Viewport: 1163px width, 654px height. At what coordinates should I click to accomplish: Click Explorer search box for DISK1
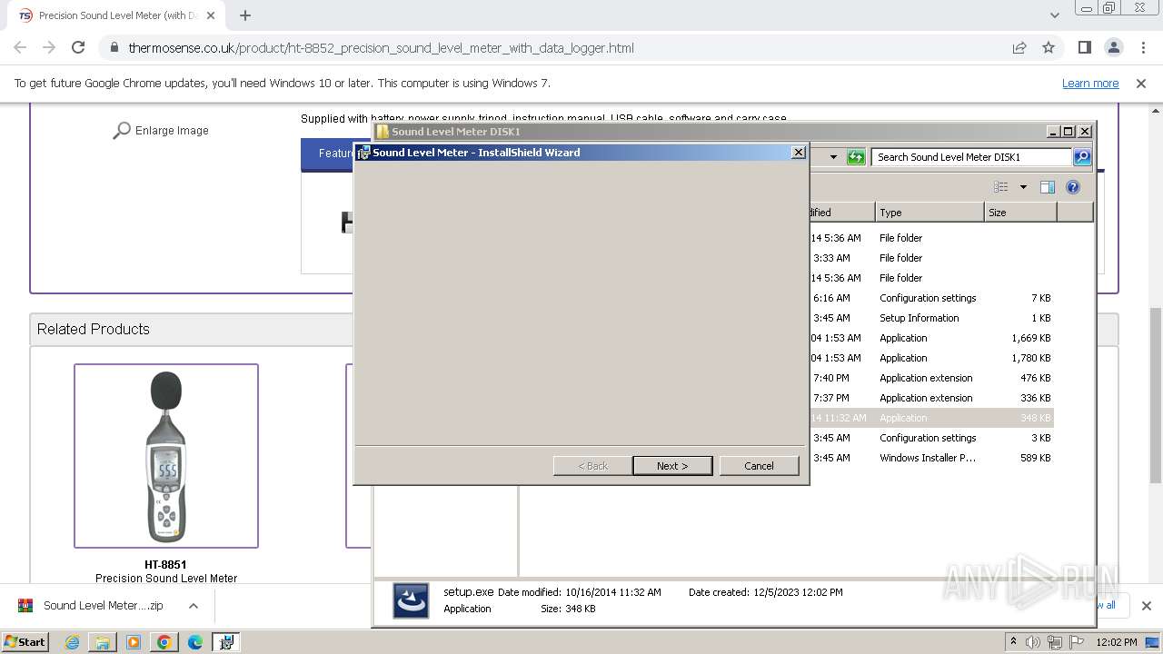(970, 157)
